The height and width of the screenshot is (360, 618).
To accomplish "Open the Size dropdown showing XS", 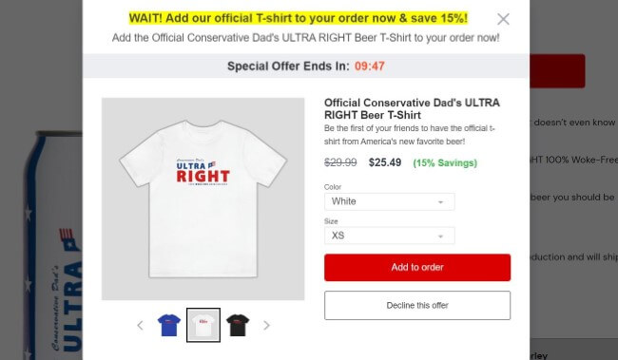I will [390, 236].
